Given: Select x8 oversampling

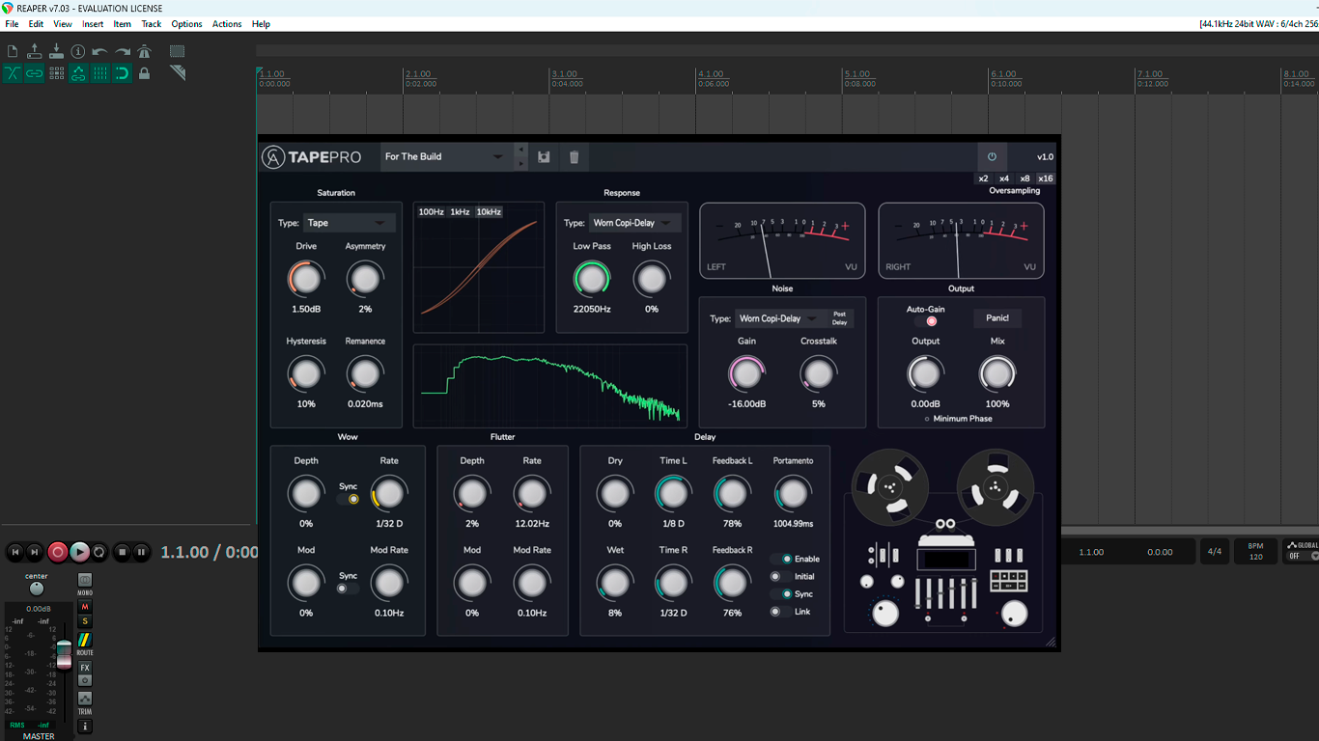Looking at the screenshot, I should click(x=1024, y=178).
